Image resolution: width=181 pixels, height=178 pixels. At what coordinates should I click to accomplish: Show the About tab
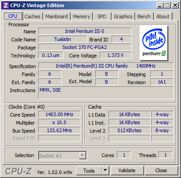[163, 16]
